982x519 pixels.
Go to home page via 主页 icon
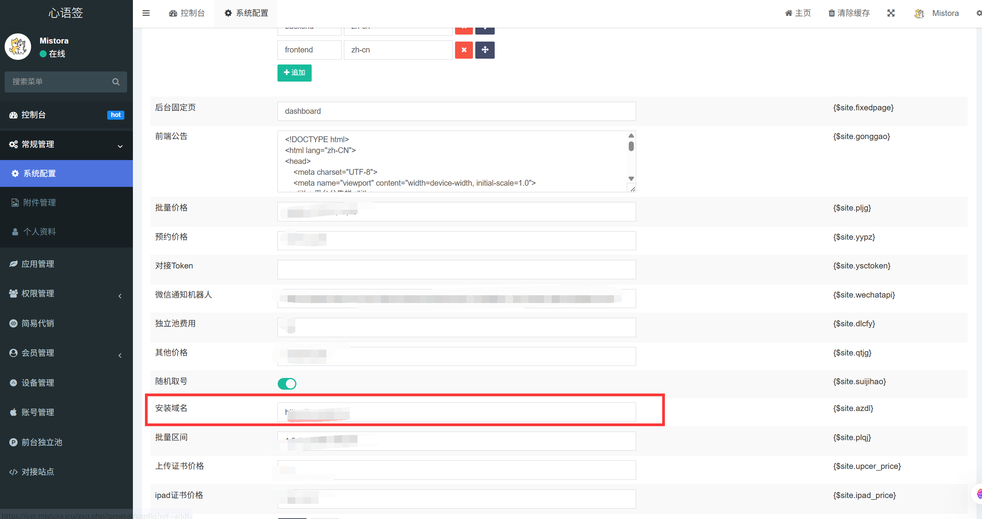[x=789, y=13]
